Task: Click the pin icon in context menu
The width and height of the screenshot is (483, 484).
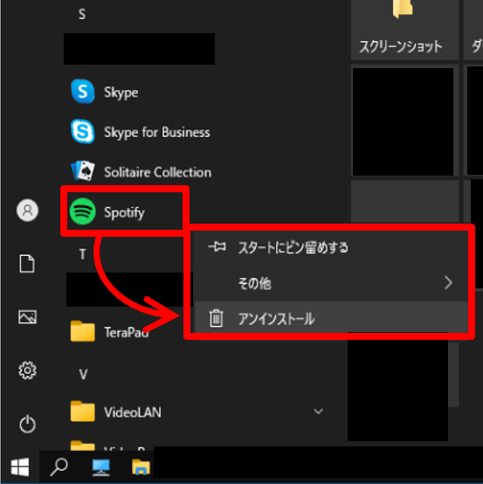Action: point(217,247)
